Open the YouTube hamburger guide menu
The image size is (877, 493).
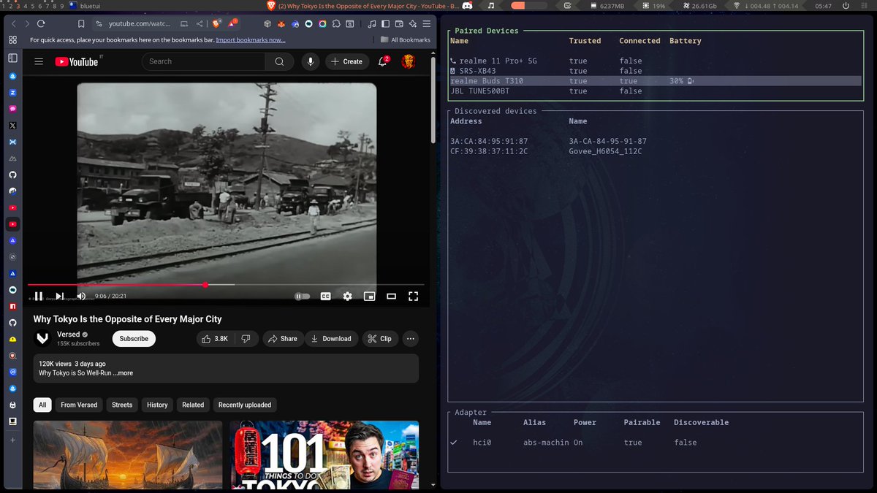pyautogui.click(x=39, y=62)
